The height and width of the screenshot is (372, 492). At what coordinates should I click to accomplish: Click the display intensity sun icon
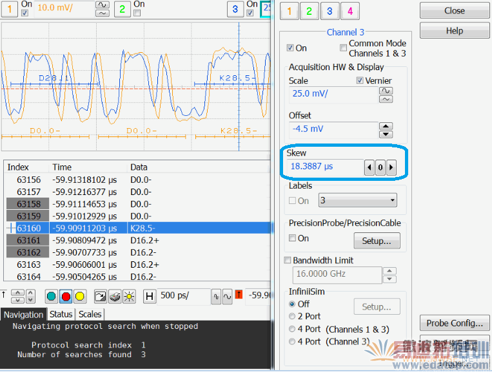coord(129,296)
